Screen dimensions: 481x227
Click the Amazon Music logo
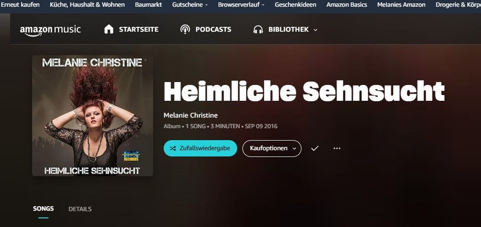(50, 30)
